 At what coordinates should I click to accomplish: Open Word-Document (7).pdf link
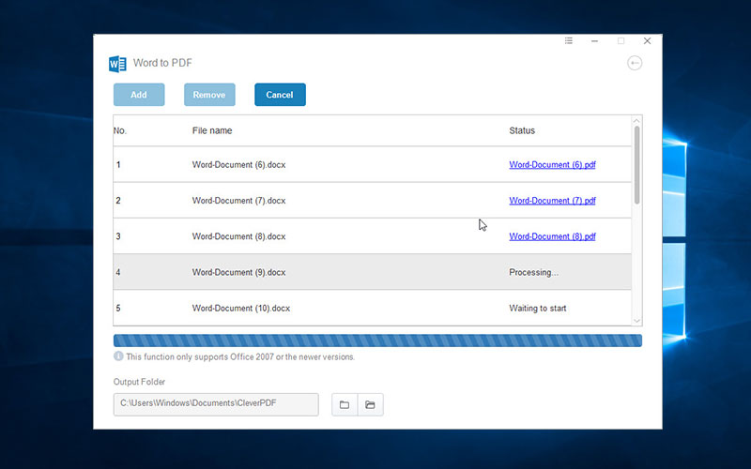552,201
